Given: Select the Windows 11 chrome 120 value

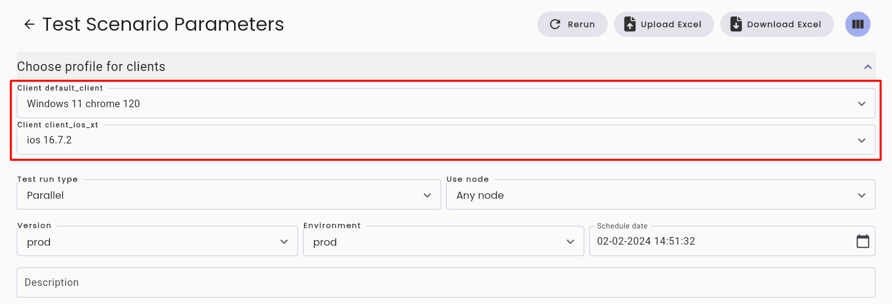Looking at the screenshot, I should pos(83,104).
